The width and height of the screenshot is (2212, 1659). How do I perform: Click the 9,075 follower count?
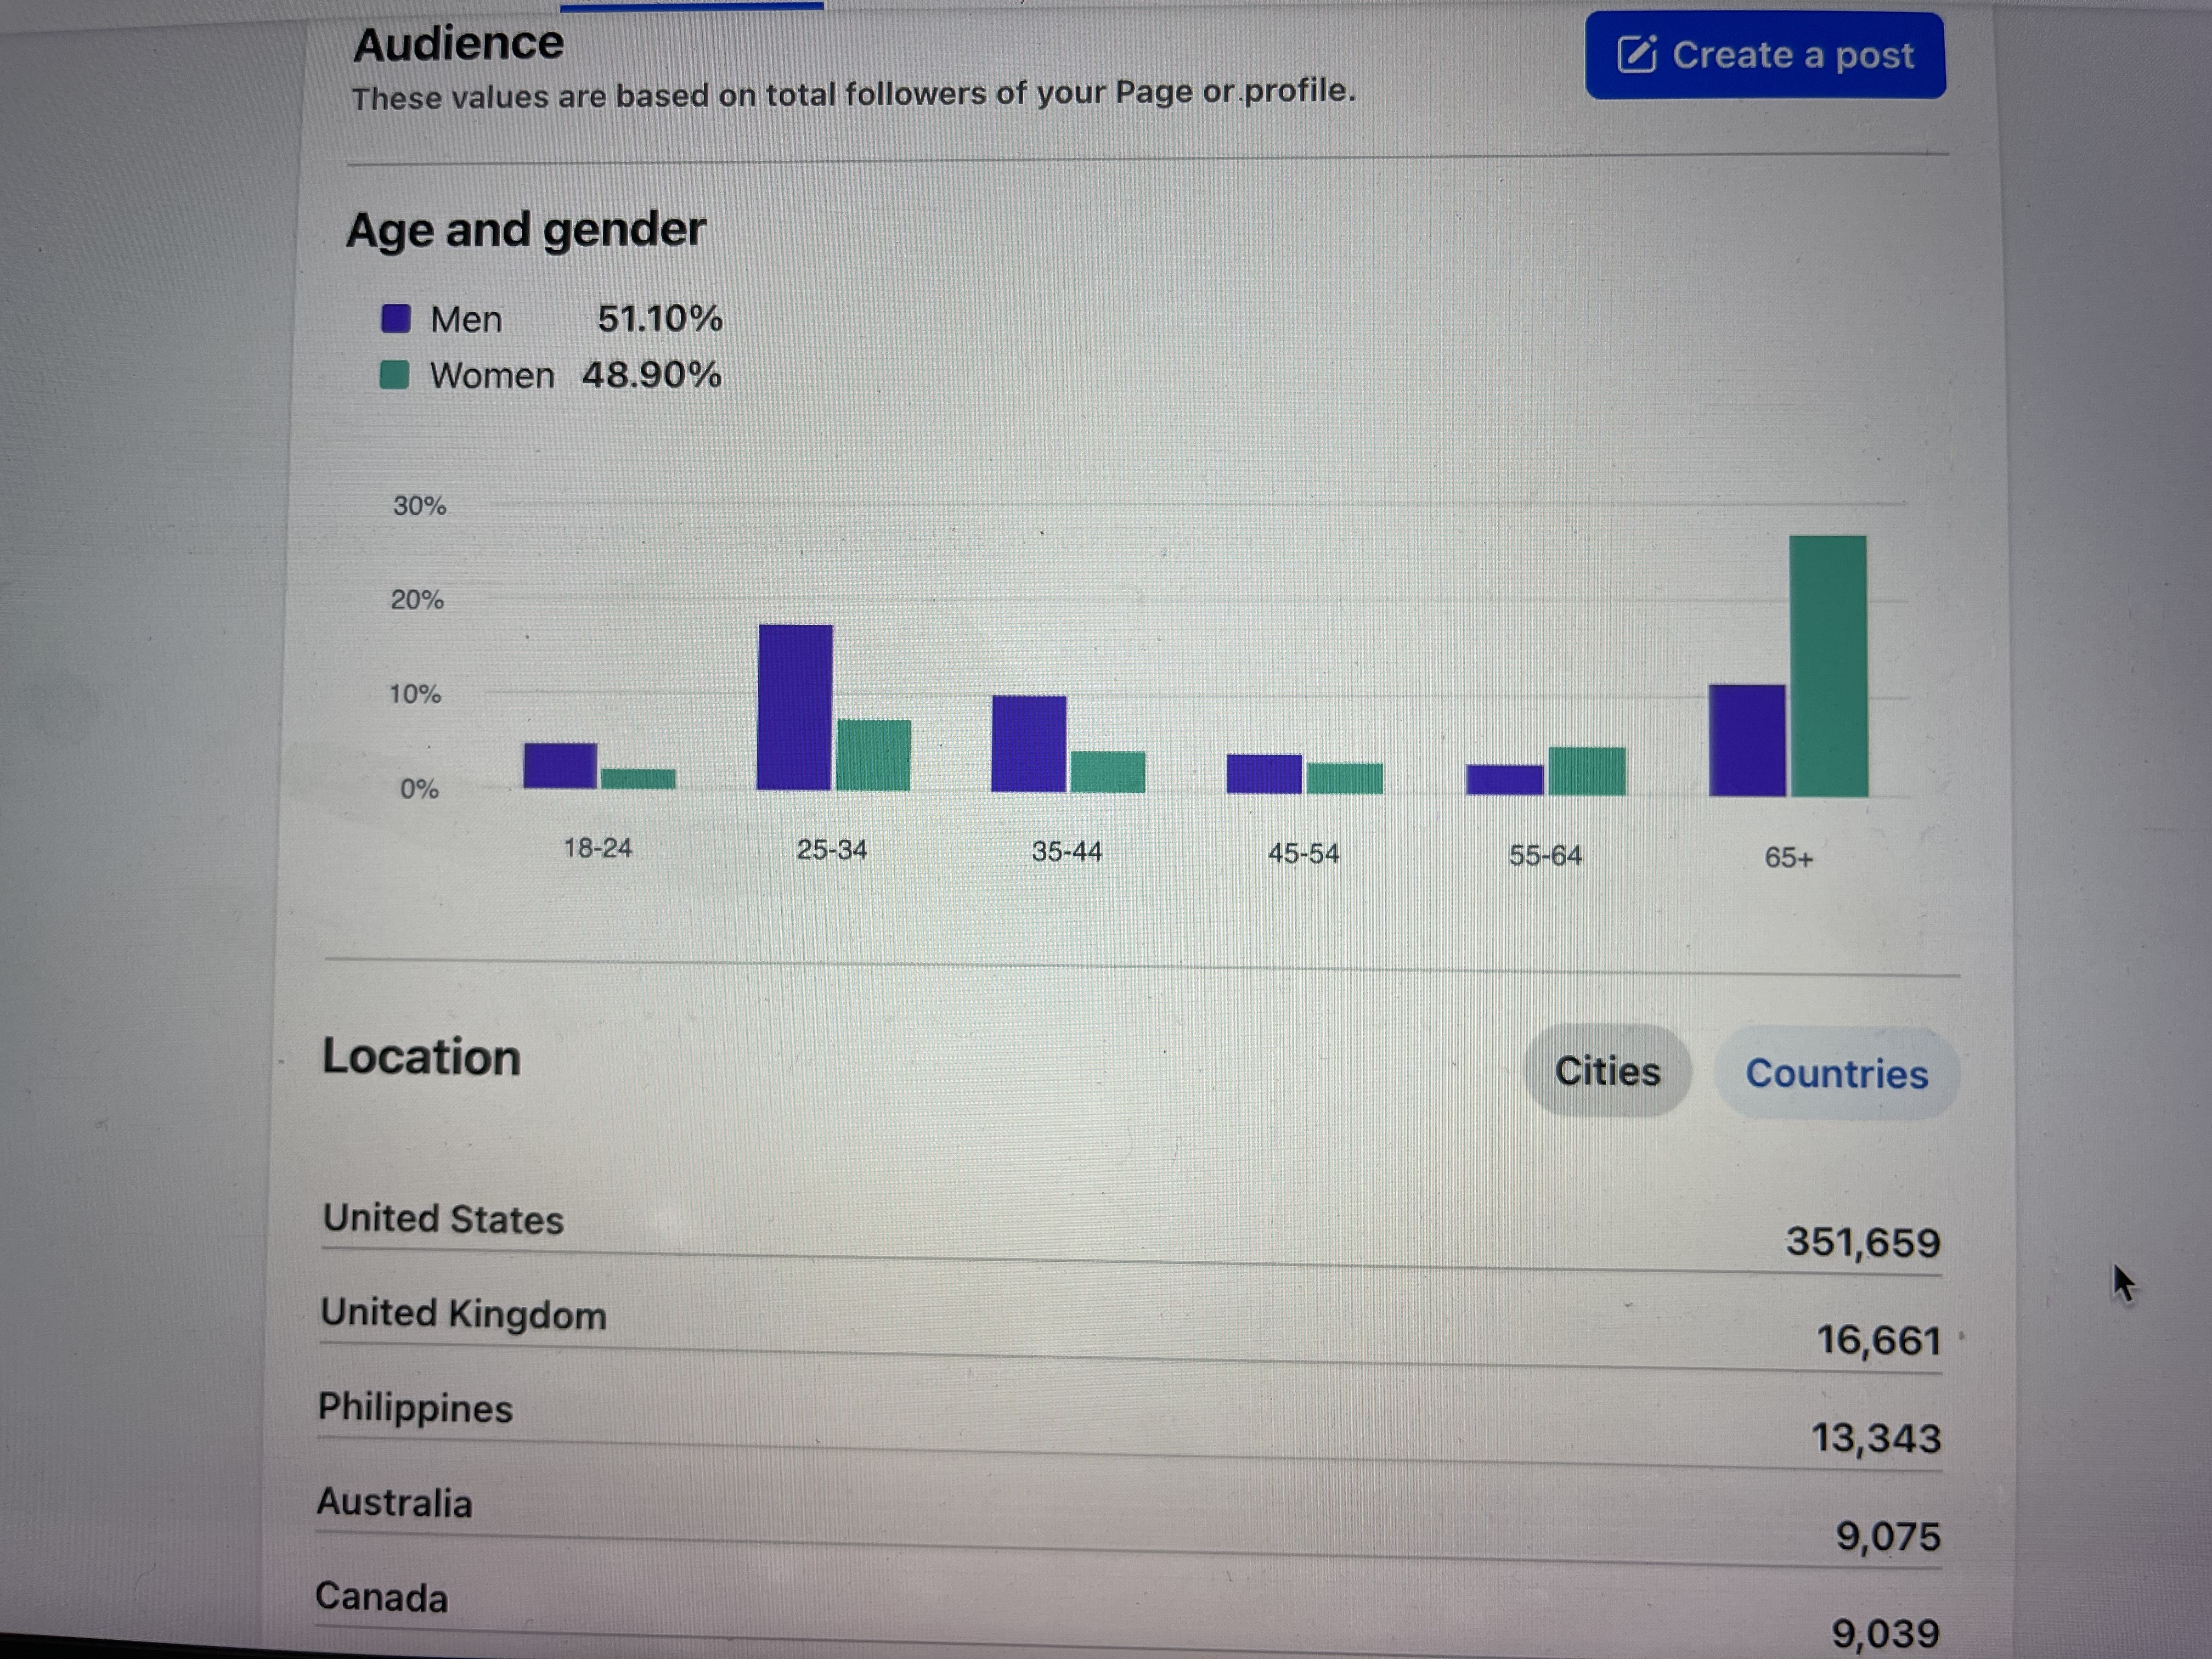(1888, 1536)
